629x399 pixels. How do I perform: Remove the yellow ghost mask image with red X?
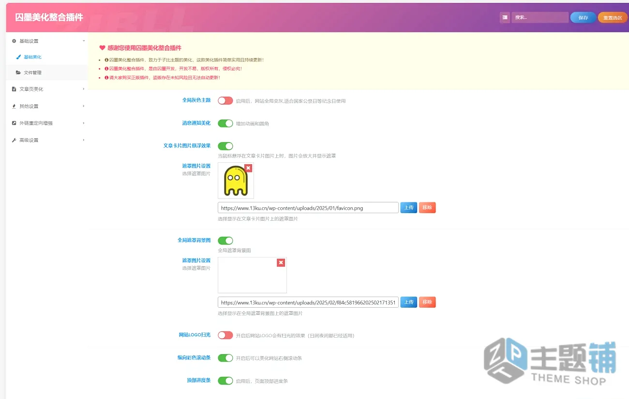(x=248, y=168)
